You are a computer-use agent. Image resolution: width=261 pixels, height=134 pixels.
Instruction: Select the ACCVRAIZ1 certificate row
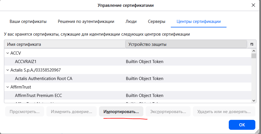(x=26, y=61)
